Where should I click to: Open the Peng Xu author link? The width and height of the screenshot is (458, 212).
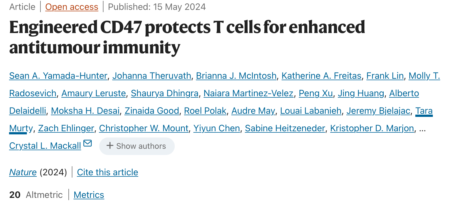316,93
